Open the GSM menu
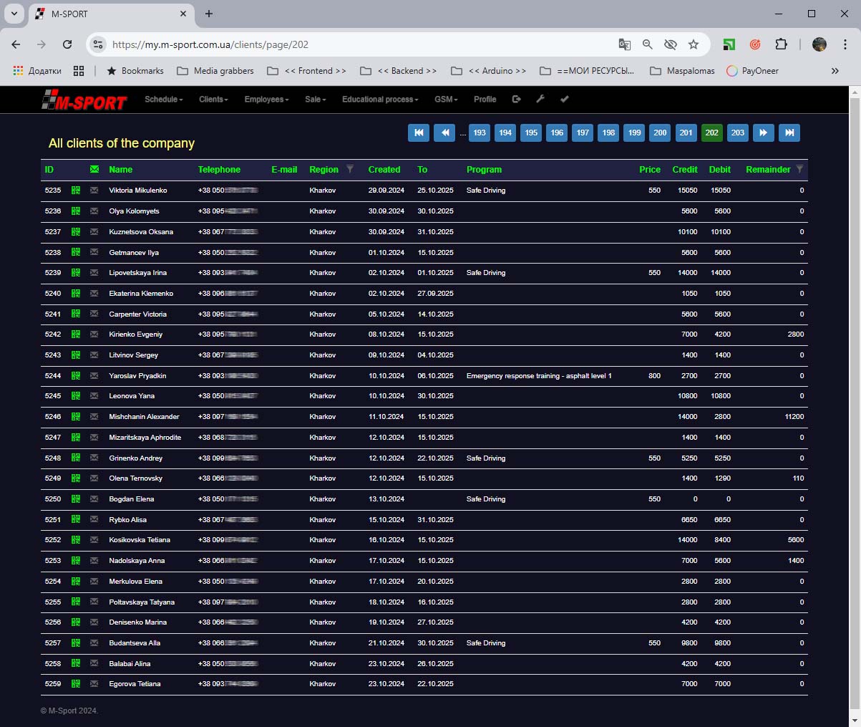 [445, 100]
